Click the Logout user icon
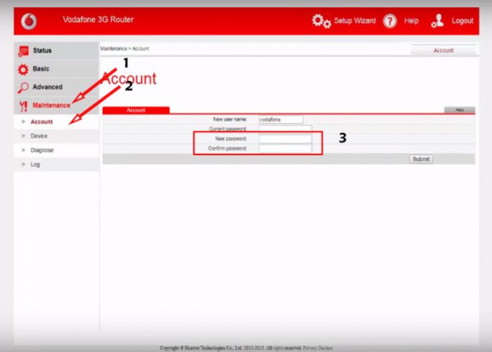 (437, 21)
